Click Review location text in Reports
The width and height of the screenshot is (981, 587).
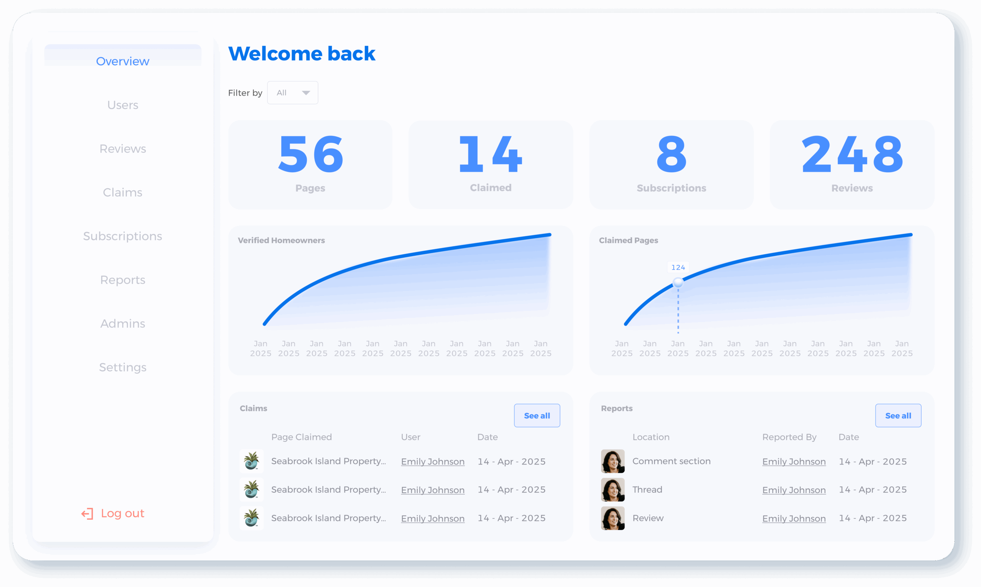pos(648,518)
